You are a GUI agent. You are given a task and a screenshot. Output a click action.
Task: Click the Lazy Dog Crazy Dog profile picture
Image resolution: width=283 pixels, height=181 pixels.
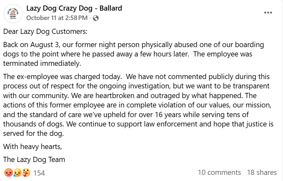(13, 13)
